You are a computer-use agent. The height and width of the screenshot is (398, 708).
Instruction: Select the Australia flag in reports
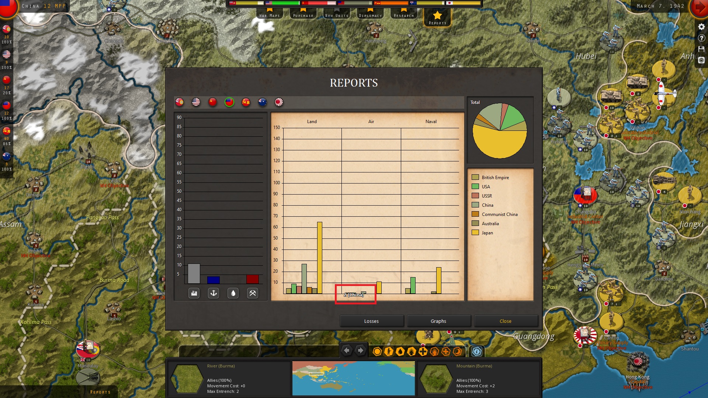262,102
